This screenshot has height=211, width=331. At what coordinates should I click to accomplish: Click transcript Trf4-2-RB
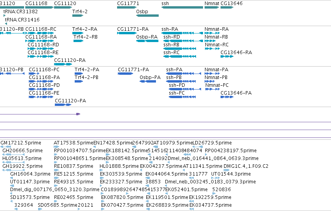(x=86, y=37)
